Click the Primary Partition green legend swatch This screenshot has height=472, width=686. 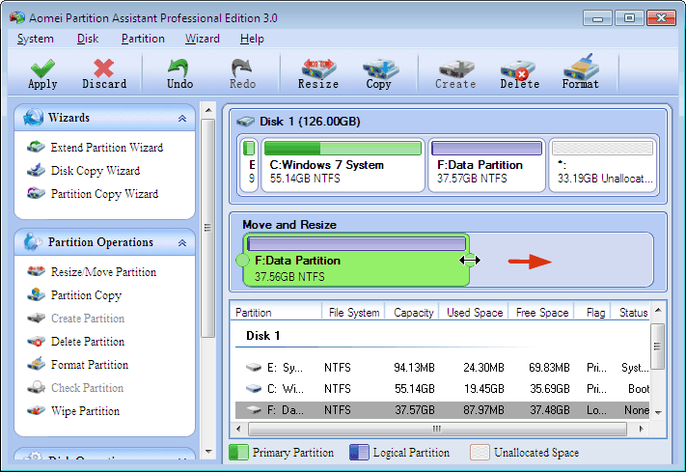coord(238,453)
